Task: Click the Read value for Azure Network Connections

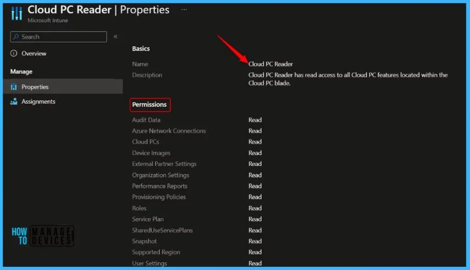Action: 255,131
